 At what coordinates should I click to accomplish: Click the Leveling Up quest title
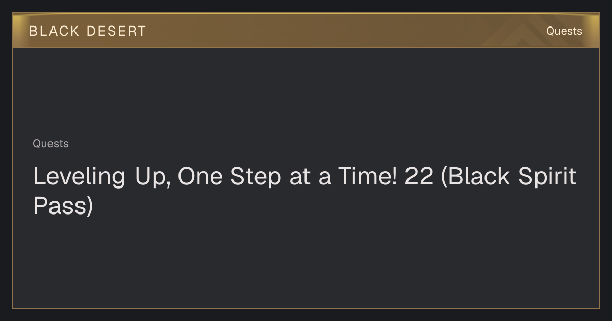click(x=305, y=191)
